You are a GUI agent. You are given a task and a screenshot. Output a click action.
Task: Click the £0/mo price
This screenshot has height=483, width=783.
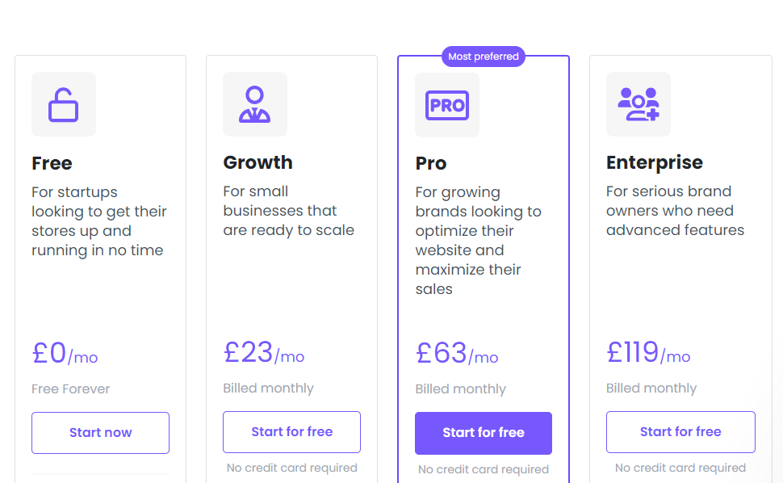tap(65, 353)
